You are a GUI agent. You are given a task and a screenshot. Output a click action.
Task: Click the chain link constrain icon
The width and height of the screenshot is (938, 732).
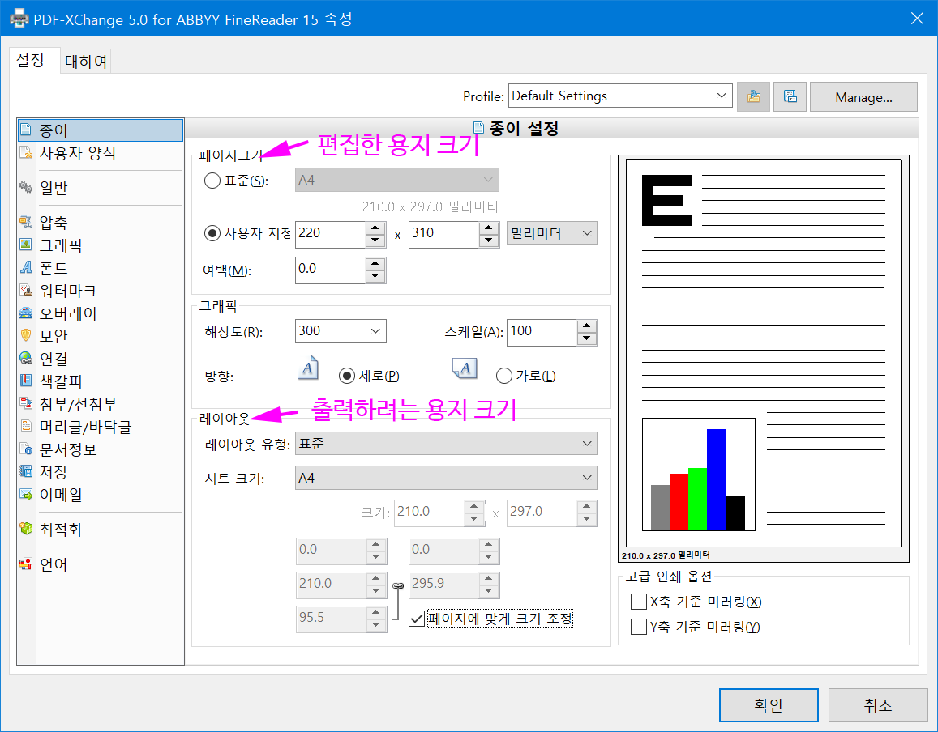click(x=398, y=586)
